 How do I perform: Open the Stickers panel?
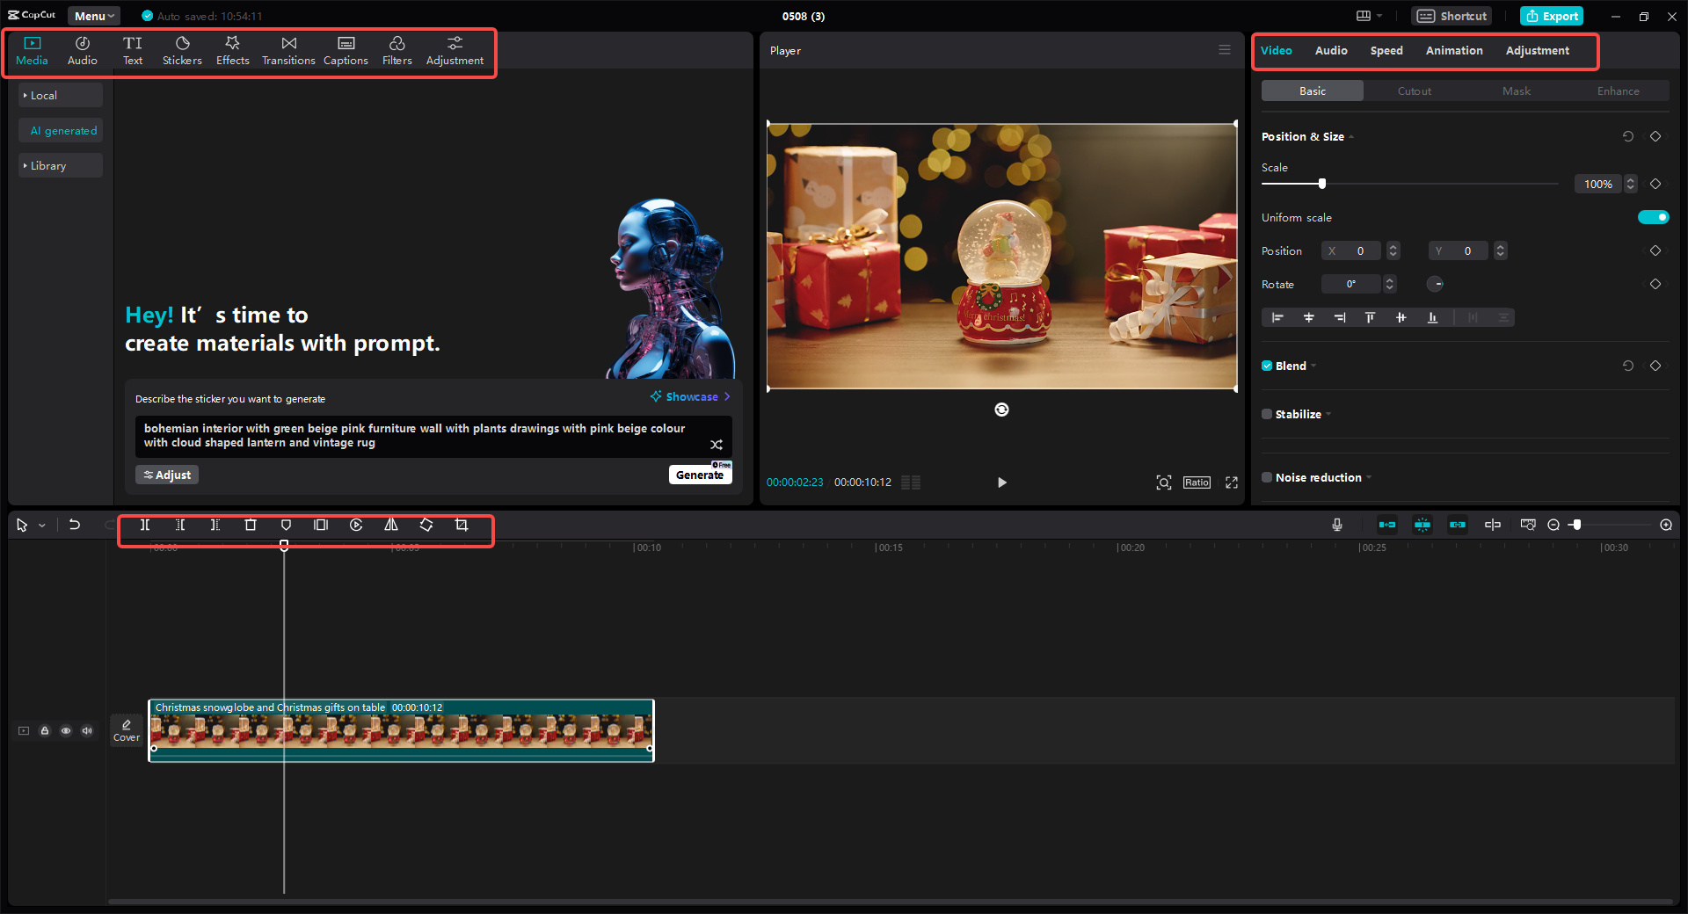click(182, 49)
